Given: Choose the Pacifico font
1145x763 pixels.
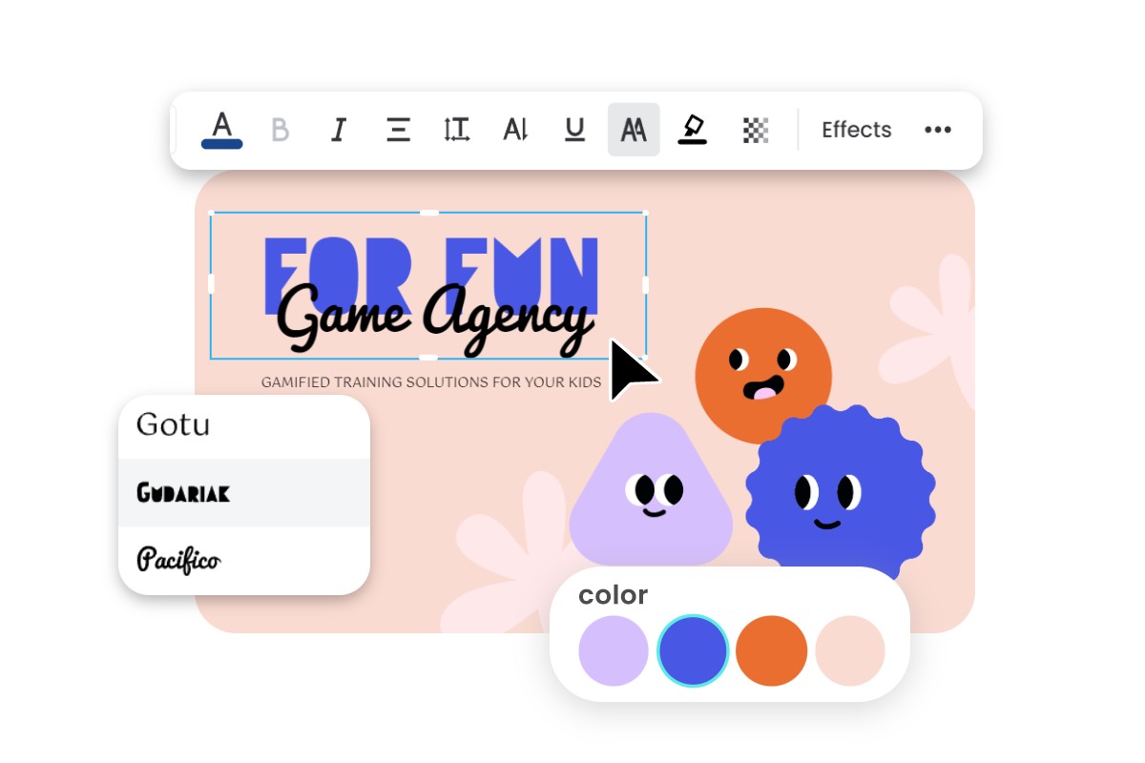Looking at the screenshot, I should coord(243,560).
